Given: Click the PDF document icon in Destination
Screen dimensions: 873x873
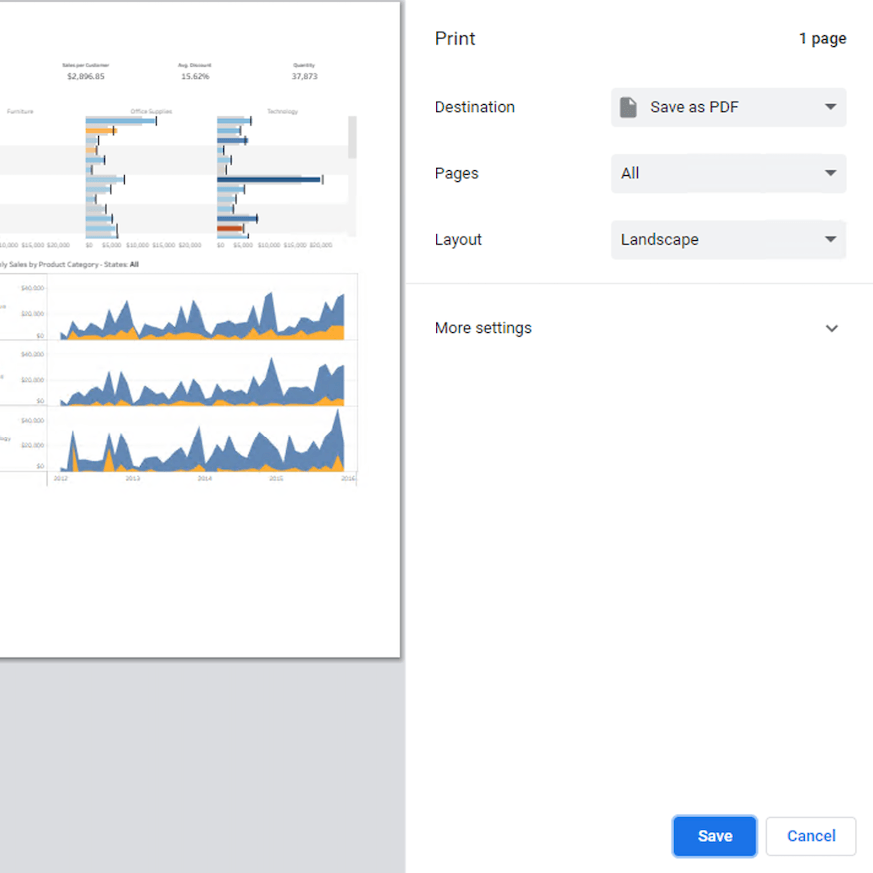Looking at the screenshot, I should click(628, 107).
